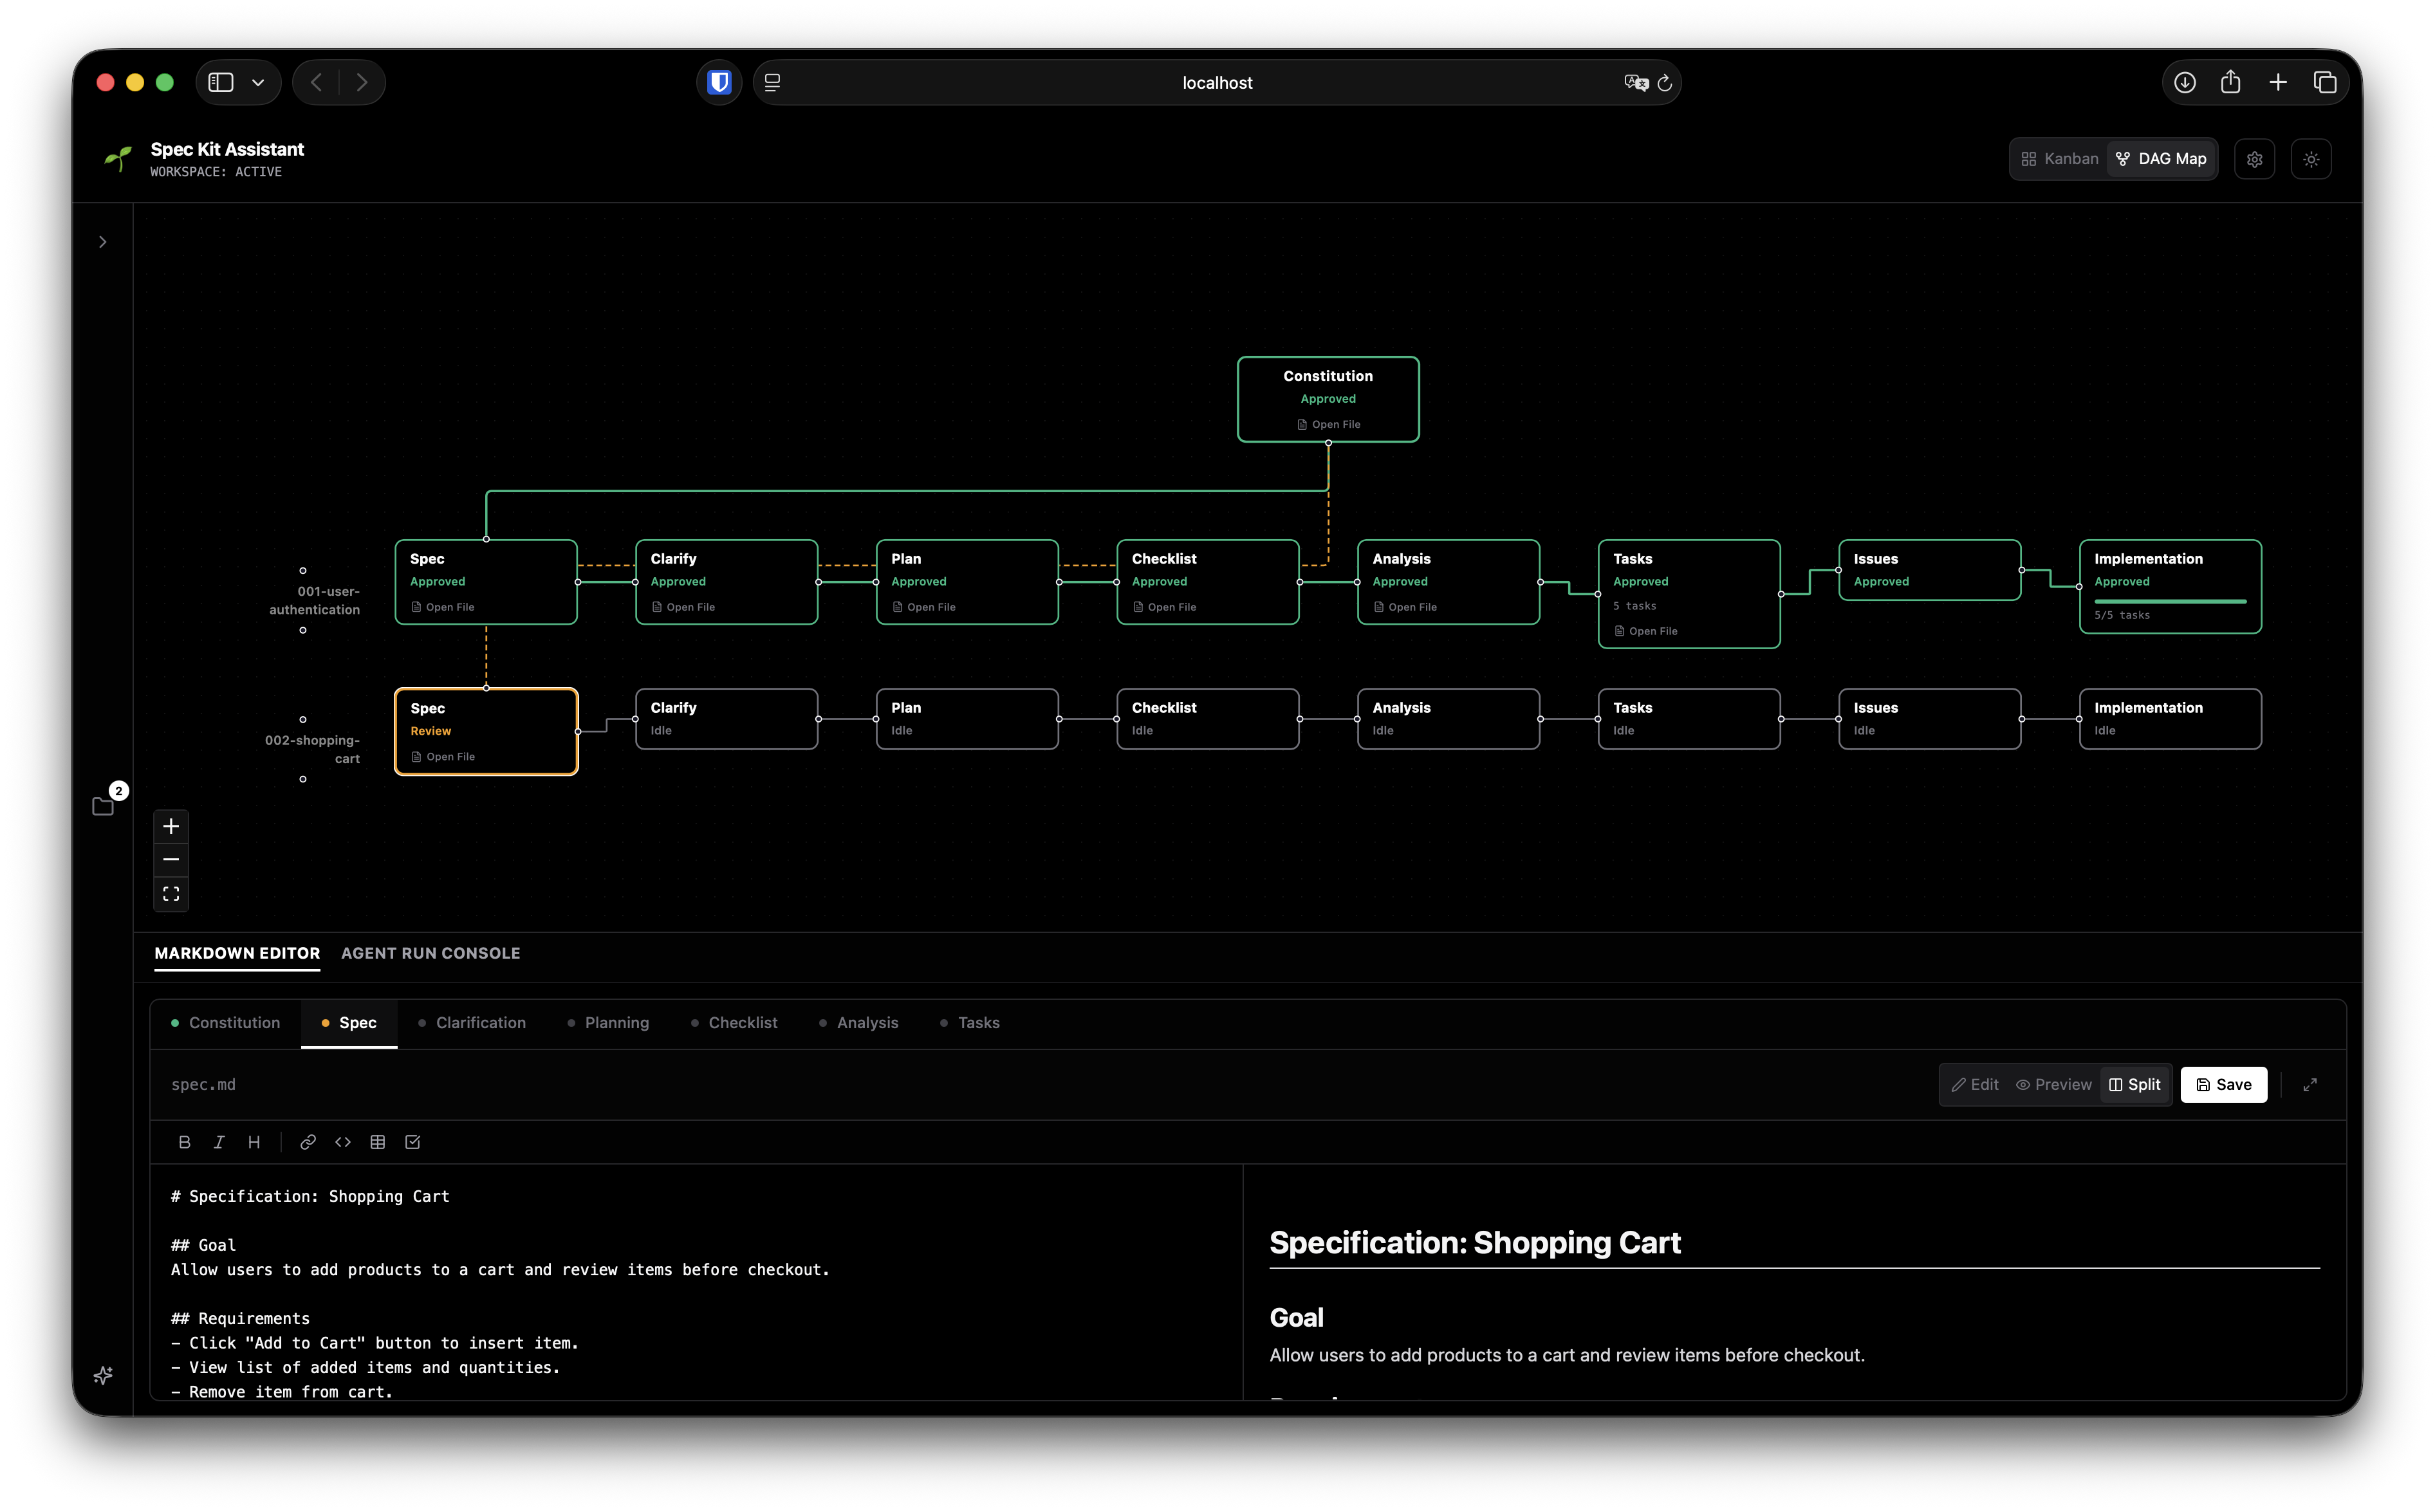
Task: Click the 002-shopping-cart lane label
Action: tap(312, 749)
